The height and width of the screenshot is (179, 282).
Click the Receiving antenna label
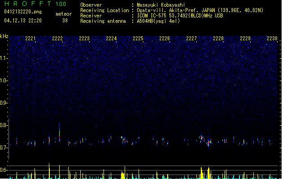pyautogui.click(x=103, y=21)
